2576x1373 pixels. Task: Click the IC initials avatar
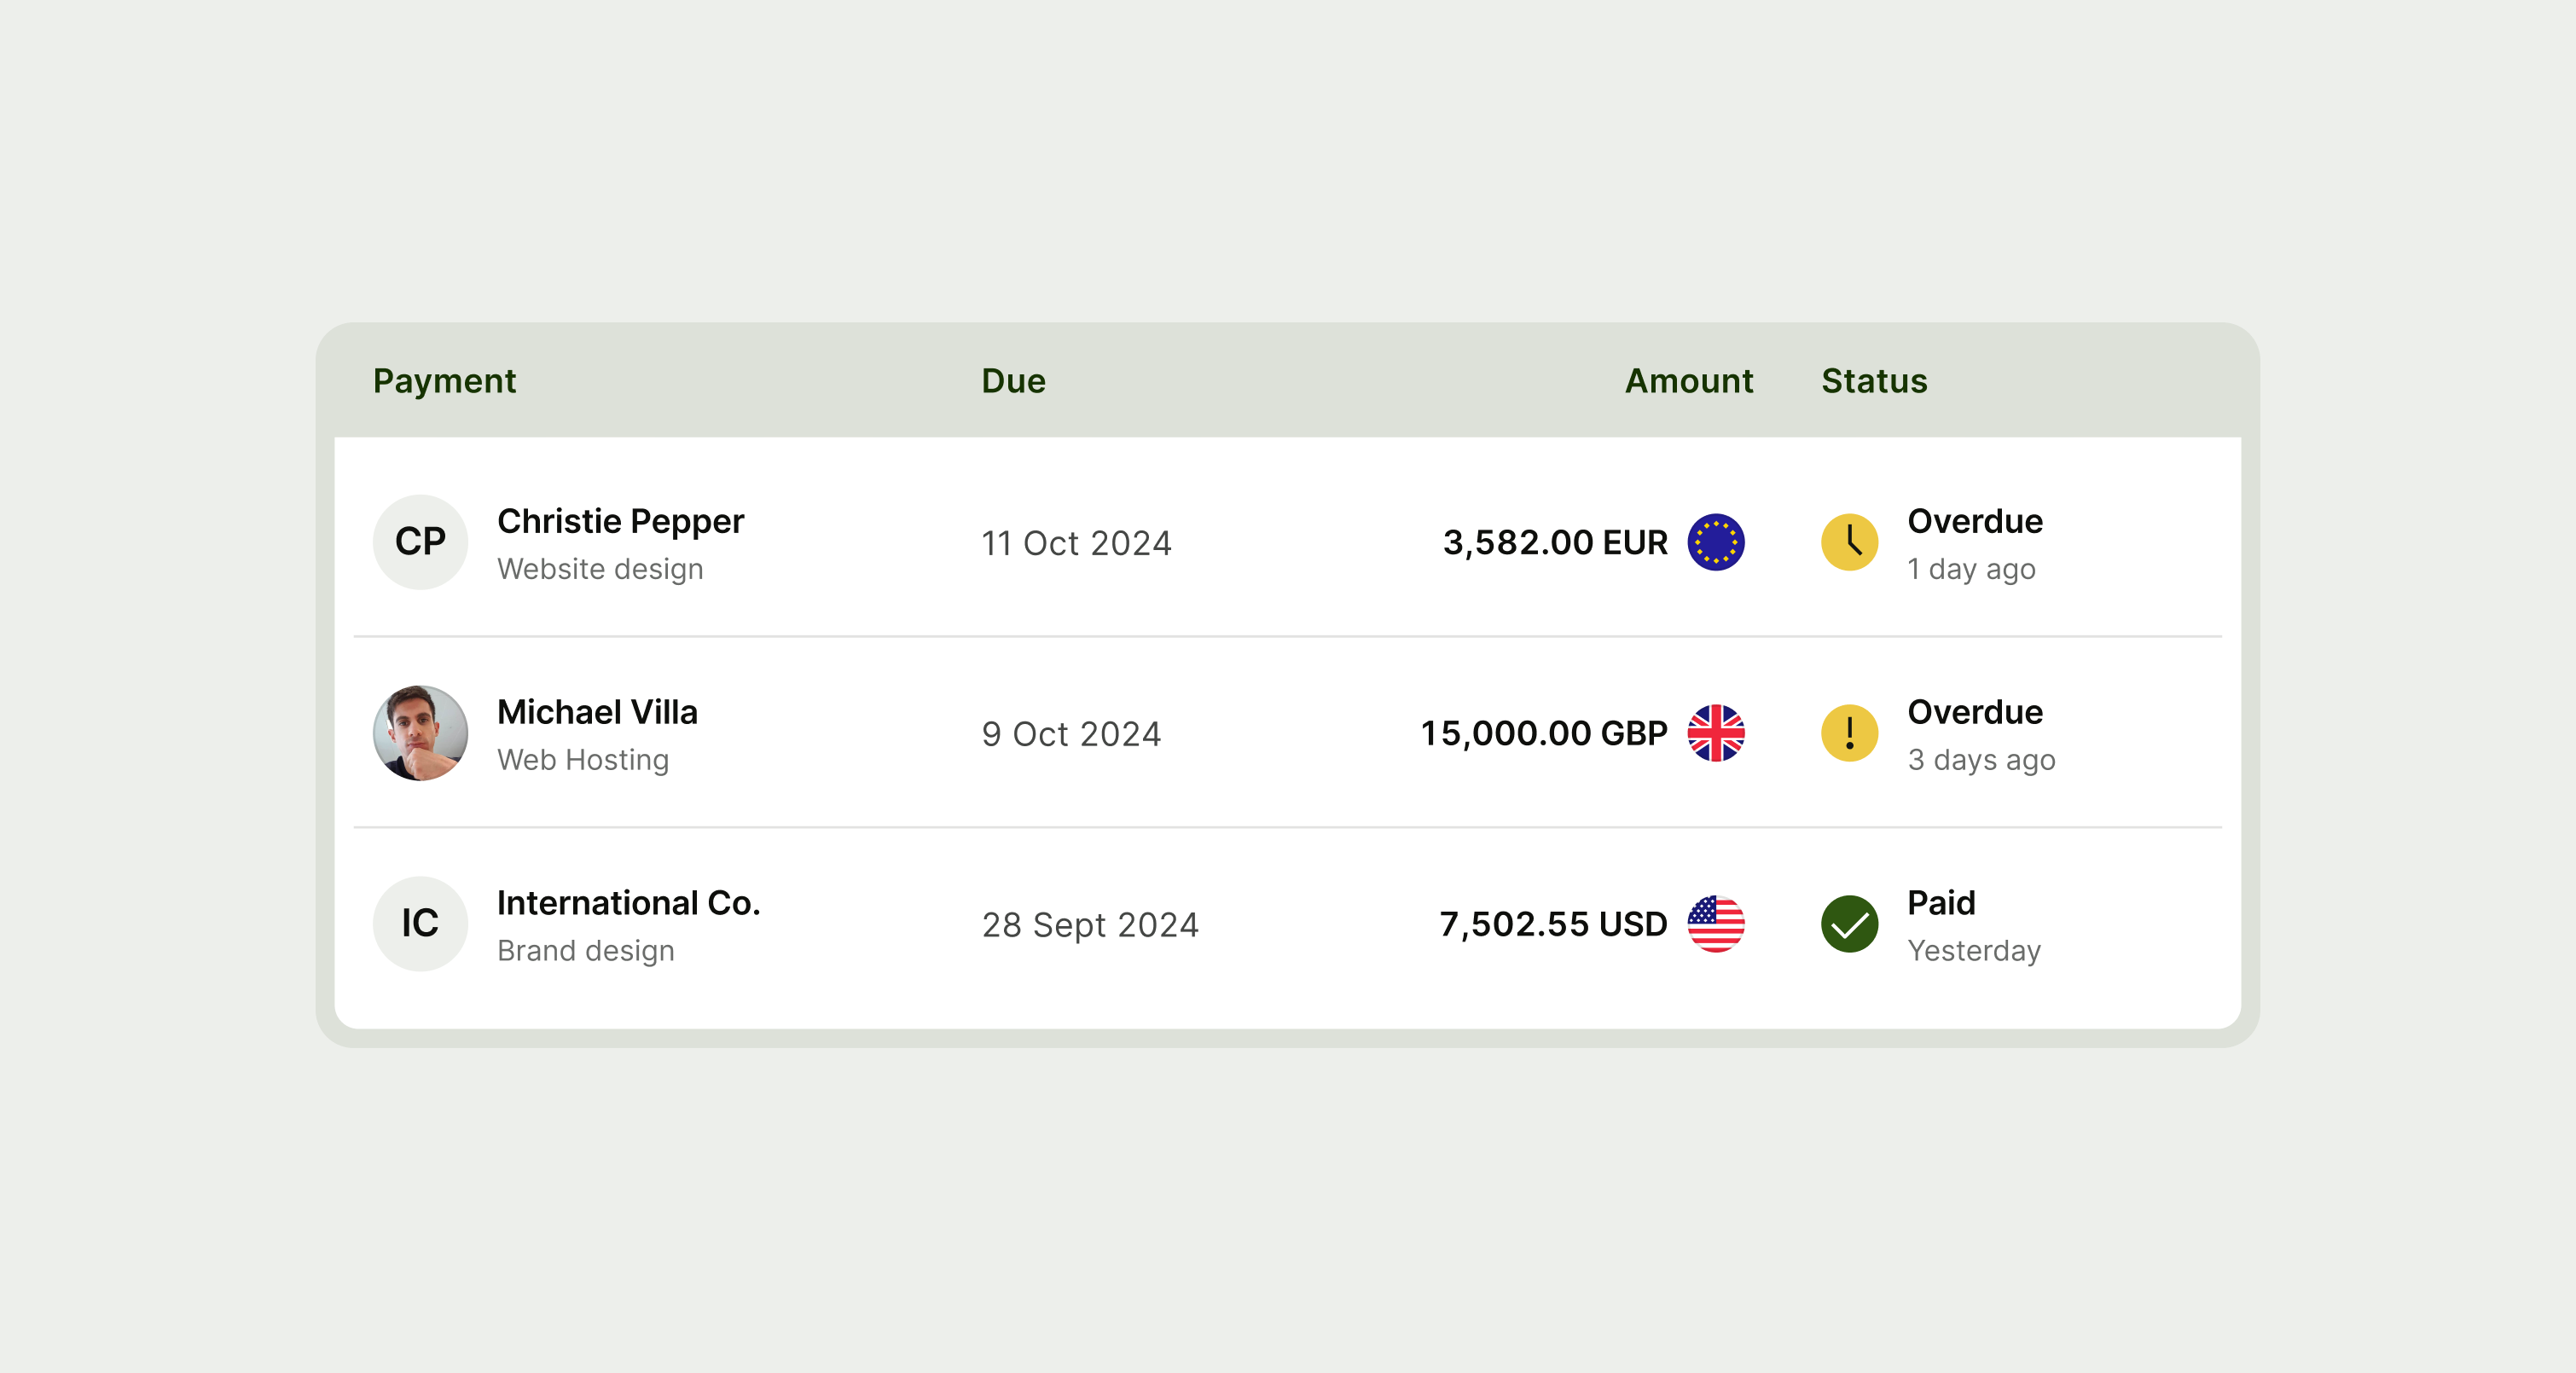(x=420, y=924)
